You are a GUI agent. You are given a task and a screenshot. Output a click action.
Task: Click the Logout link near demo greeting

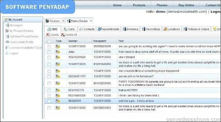click(216, 11)
